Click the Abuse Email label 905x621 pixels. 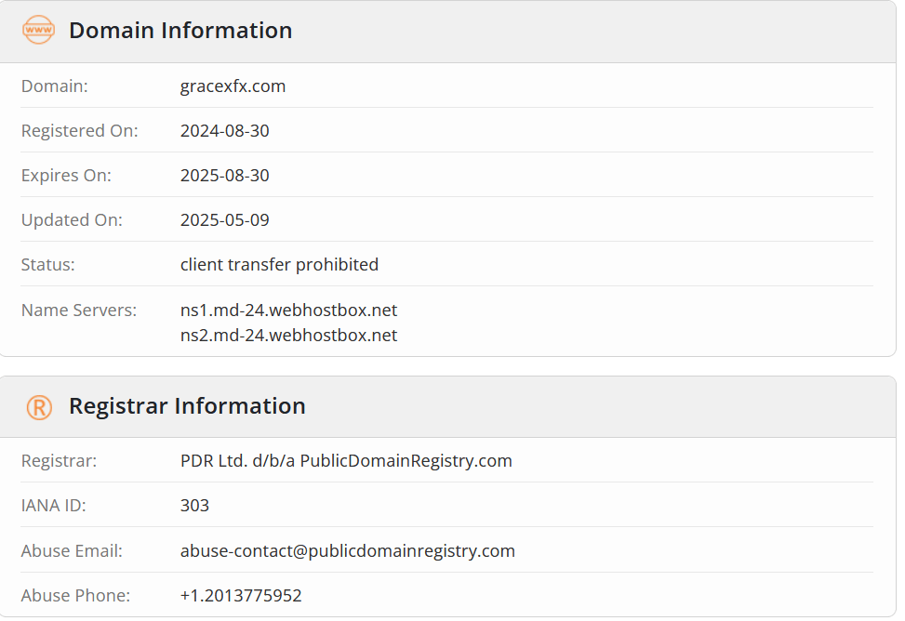72,550
